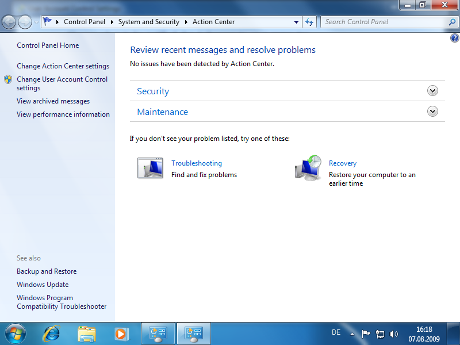
Task: Open the address bar history dropdown
Action: pos(297,22)
